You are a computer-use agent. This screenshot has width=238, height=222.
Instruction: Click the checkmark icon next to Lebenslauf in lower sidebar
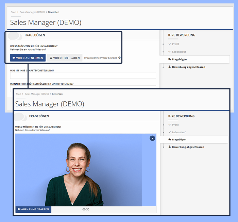[169, 132]
